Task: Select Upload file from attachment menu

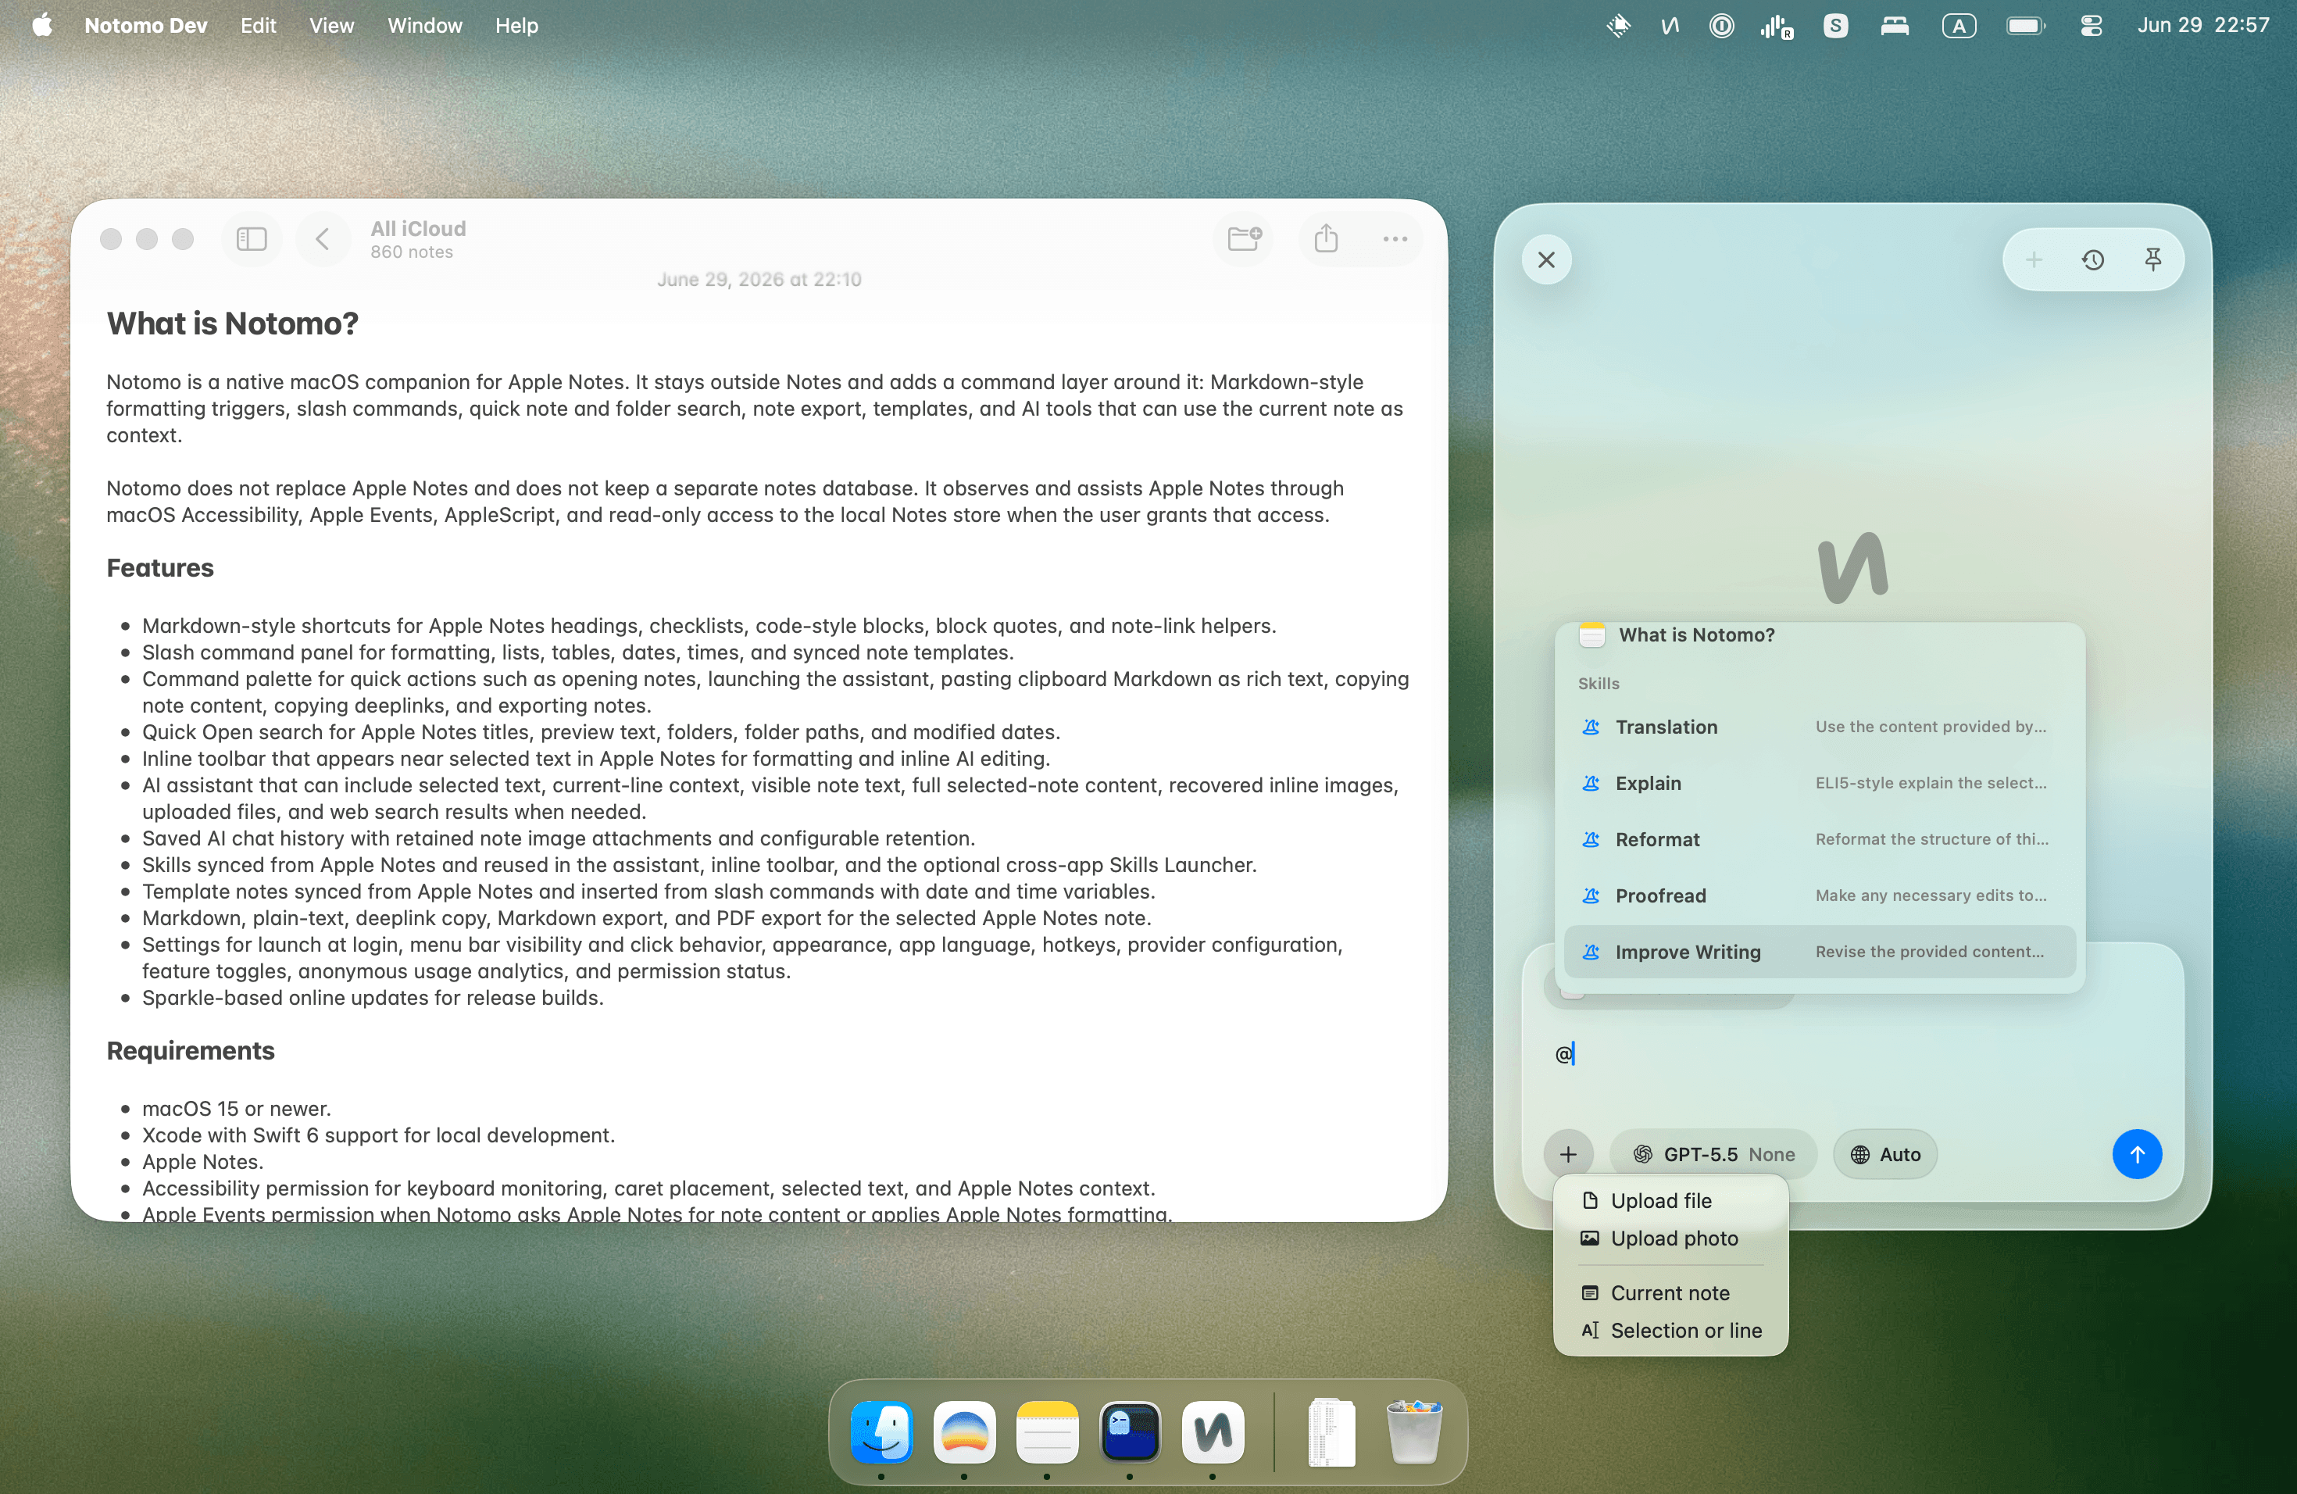Action: 1670,1201
